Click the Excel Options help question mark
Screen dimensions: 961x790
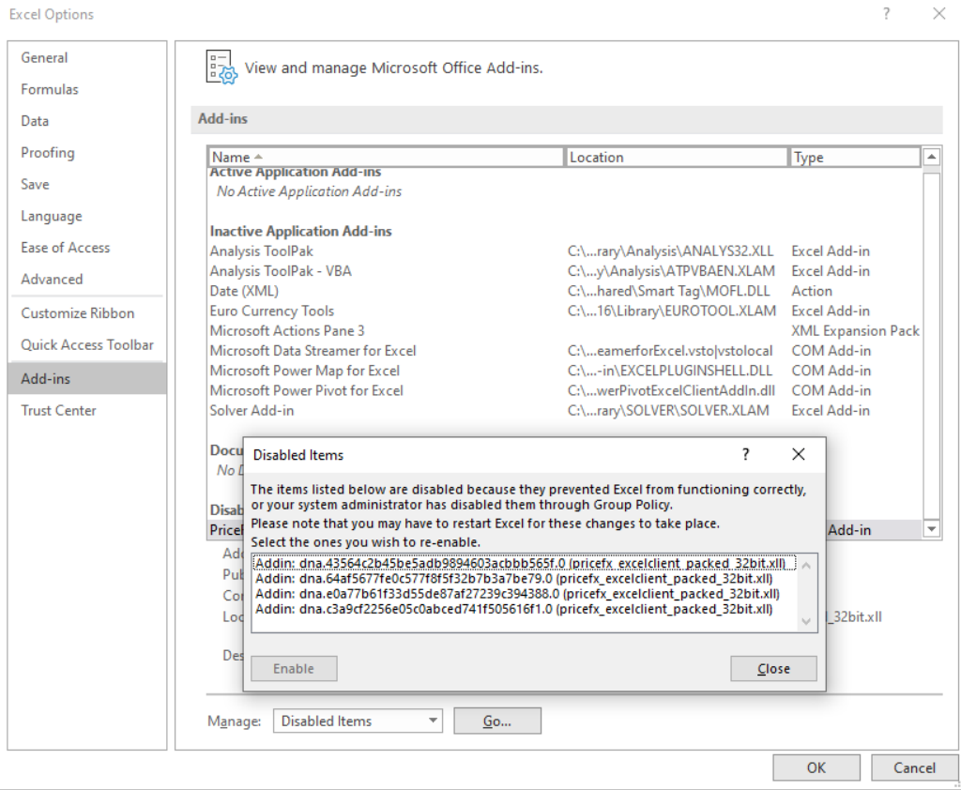point(889,14)
